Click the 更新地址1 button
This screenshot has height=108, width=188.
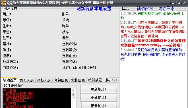point(99,89)
